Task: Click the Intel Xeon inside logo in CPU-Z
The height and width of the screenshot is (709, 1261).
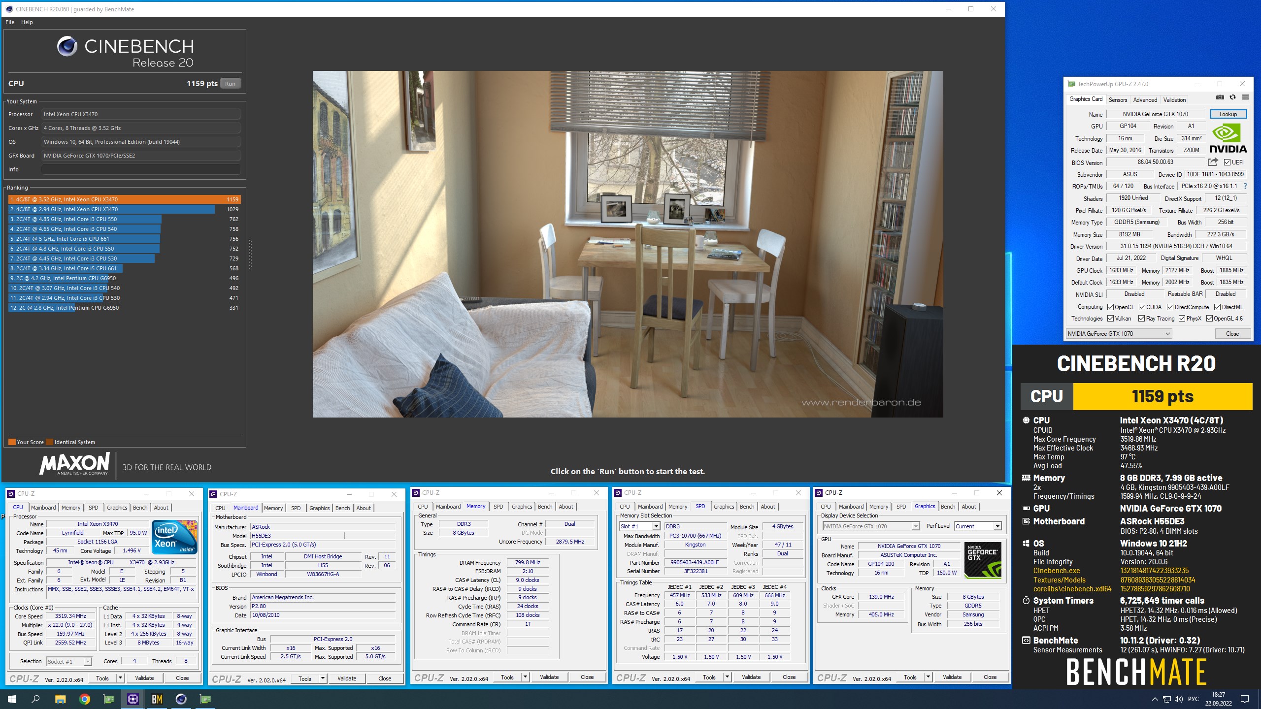Action: click(x=174, y=537)
